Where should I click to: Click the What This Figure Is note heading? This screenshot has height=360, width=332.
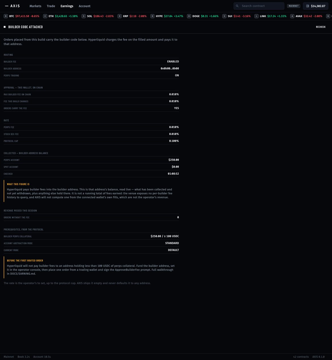18,184
